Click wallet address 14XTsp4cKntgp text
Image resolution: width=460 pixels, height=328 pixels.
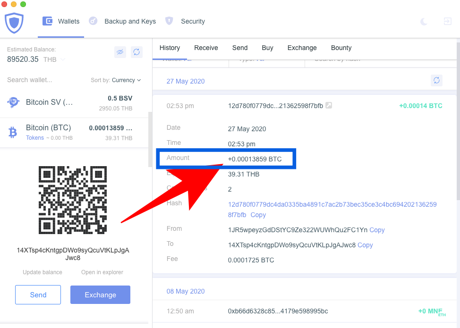click(x=73, y=254)
